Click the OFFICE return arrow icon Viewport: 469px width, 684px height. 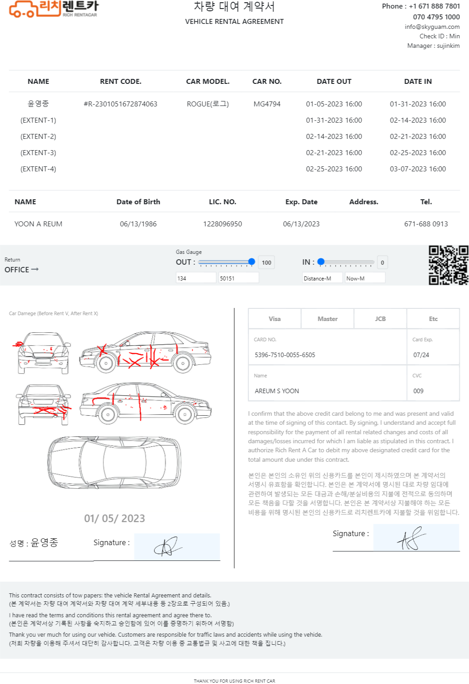[x=35, y=269]
